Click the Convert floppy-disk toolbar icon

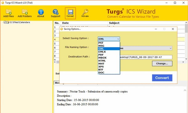[x=70, y=13]
